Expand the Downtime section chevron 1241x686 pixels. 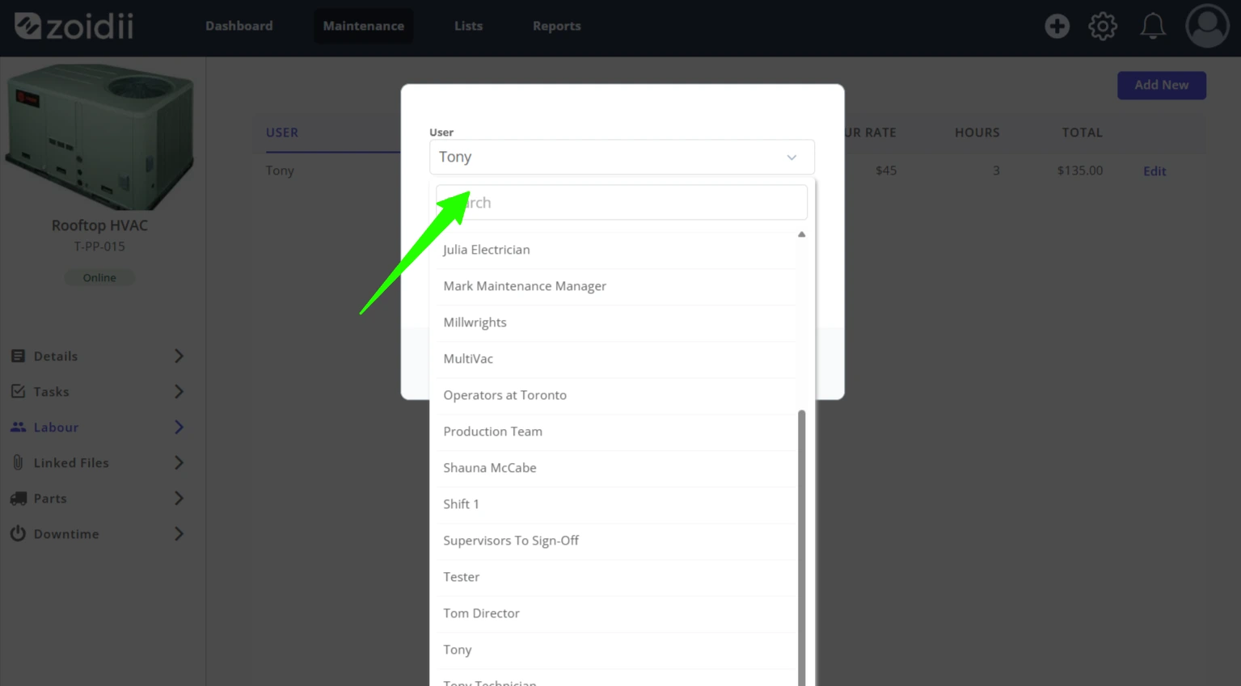pos(179,533)
